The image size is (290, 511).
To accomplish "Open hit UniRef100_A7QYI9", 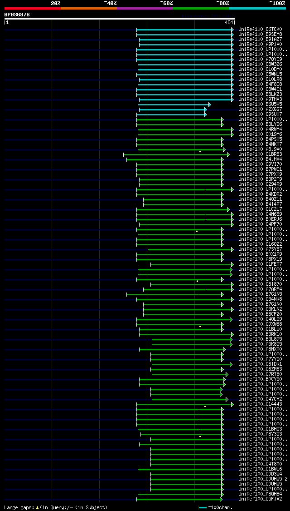I will (x=260, y=60).
